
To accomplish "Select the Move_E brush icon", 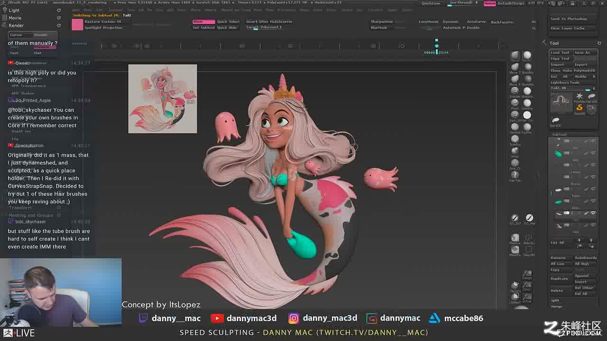I will pyautogui.click(x=515, y=79).
